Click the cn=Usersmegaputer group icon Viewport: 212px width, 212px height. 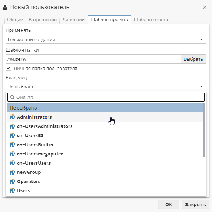click(12, 154)
